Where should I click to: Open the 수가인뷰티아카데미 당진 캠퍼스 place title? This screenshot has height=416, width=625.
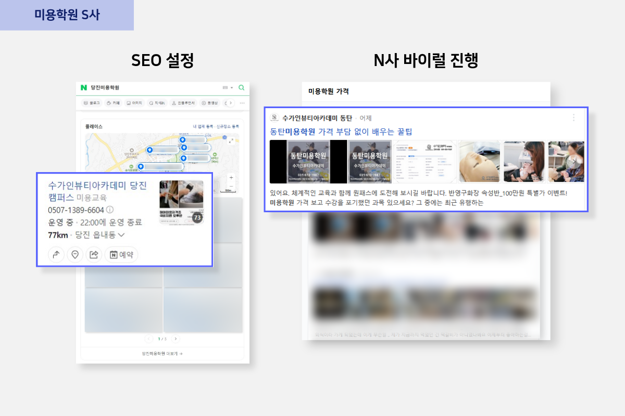97,191
